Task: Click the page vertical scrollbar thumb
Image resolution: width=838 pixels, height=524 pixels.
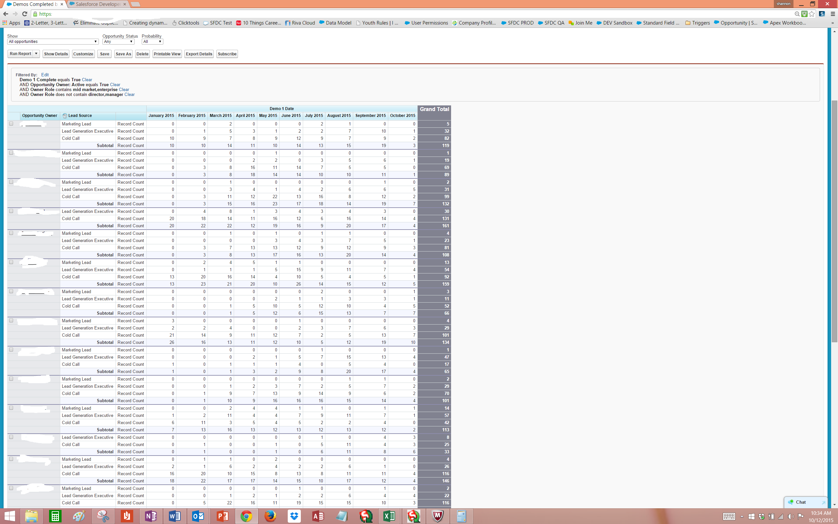Action: coord(834,222)
